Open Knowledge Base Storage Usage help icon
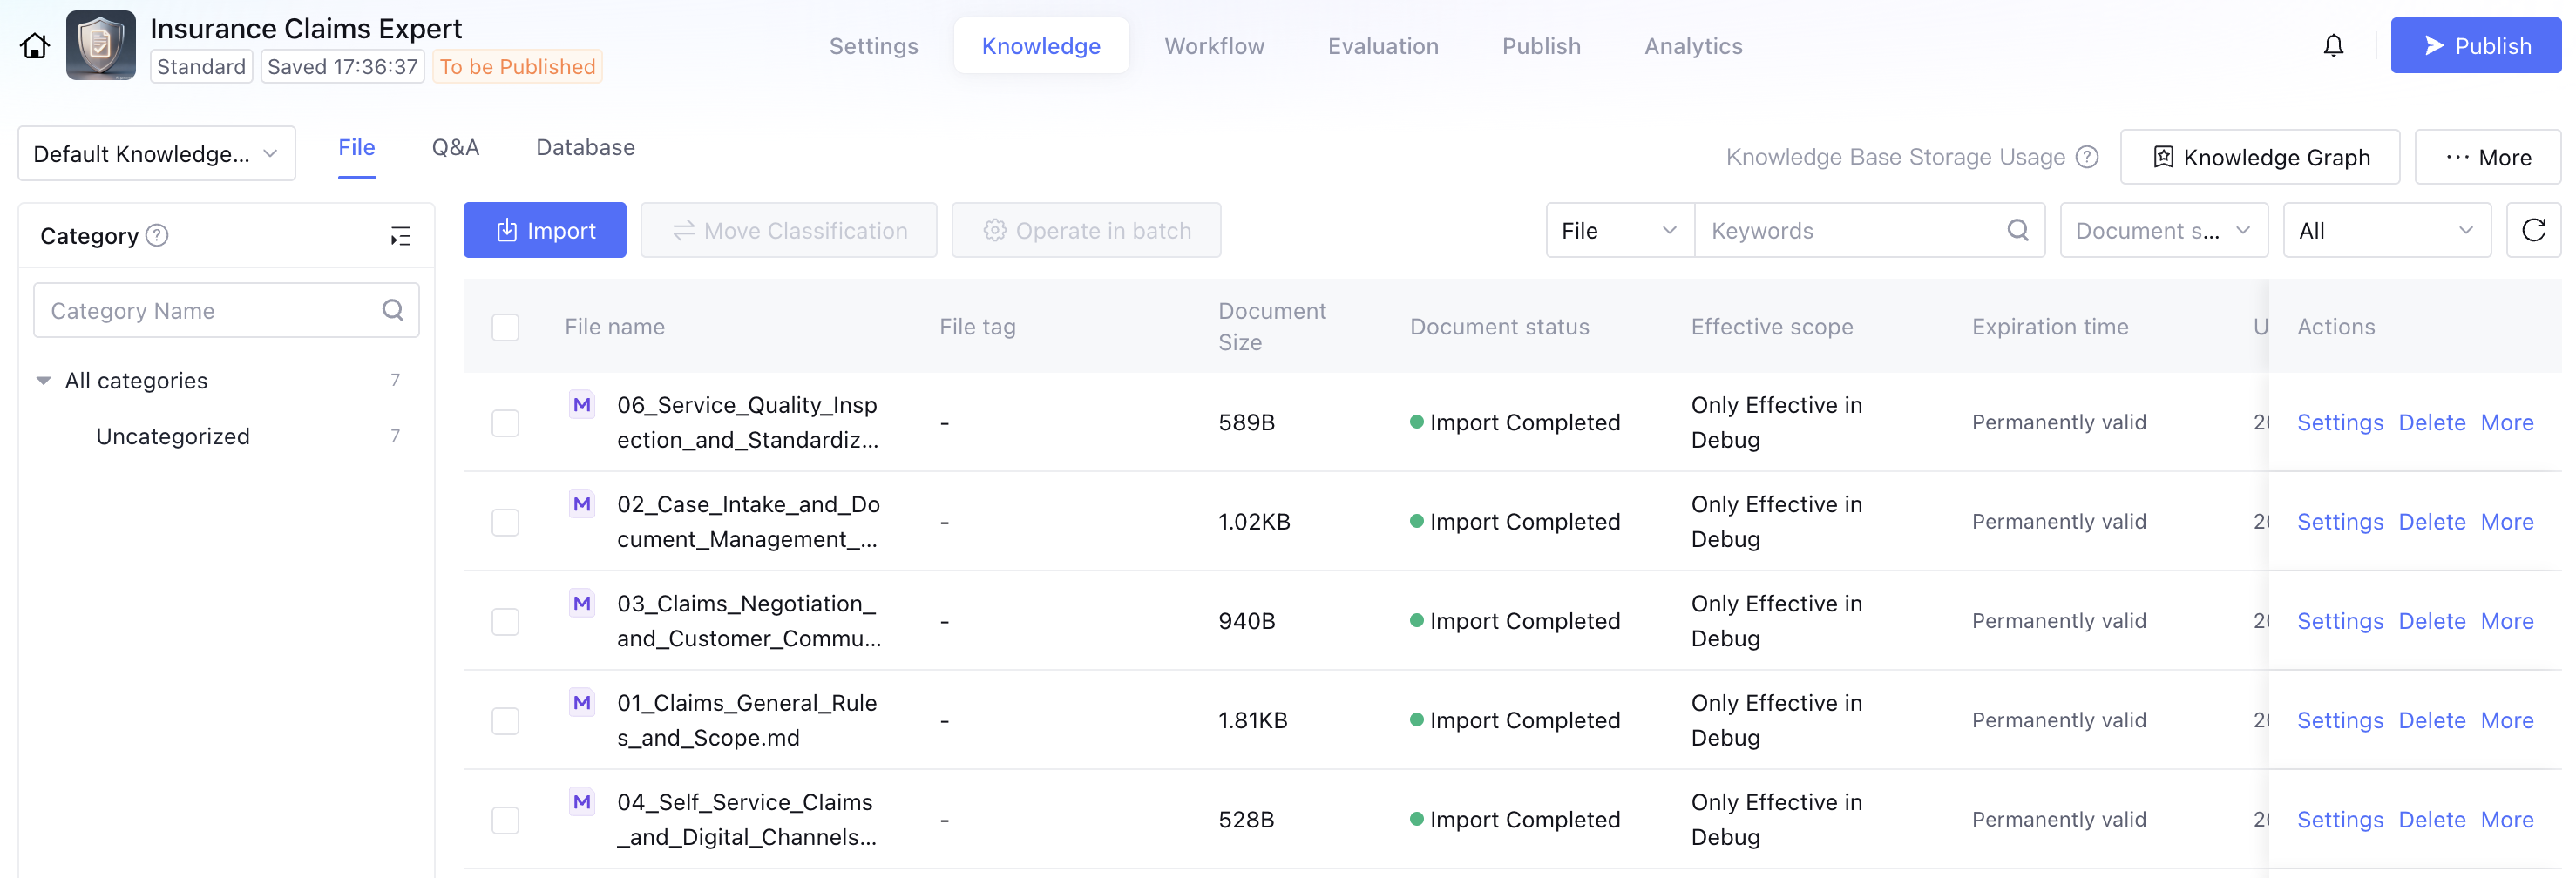 pyautogui.click(x=2086, y=157)
